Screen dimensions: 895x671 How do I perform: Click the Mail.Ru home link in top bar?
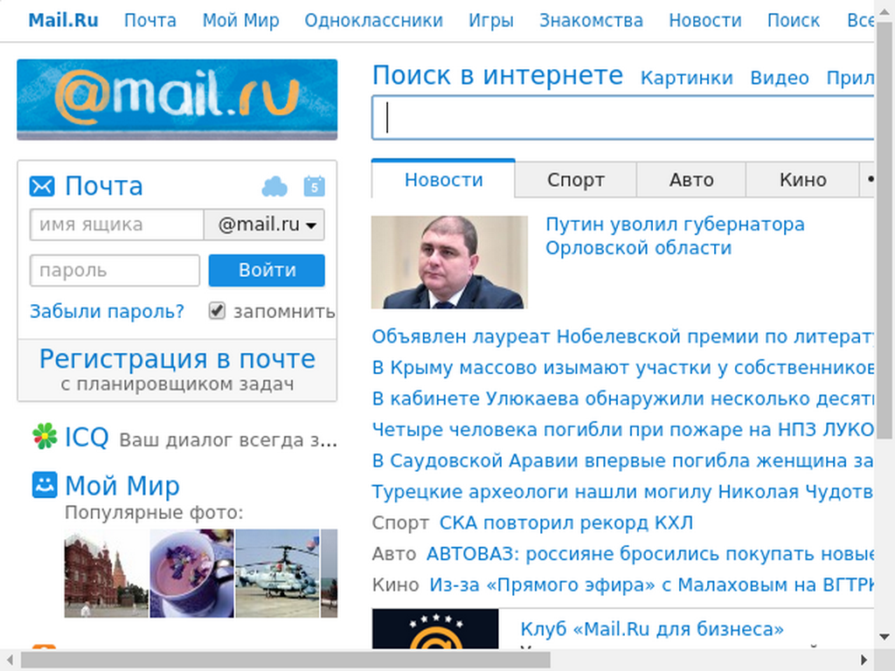[63, 21]
